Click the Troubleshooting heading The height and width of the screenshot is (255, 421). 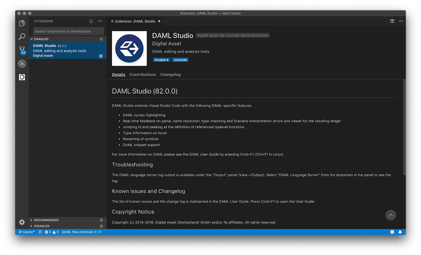point(132,165)
